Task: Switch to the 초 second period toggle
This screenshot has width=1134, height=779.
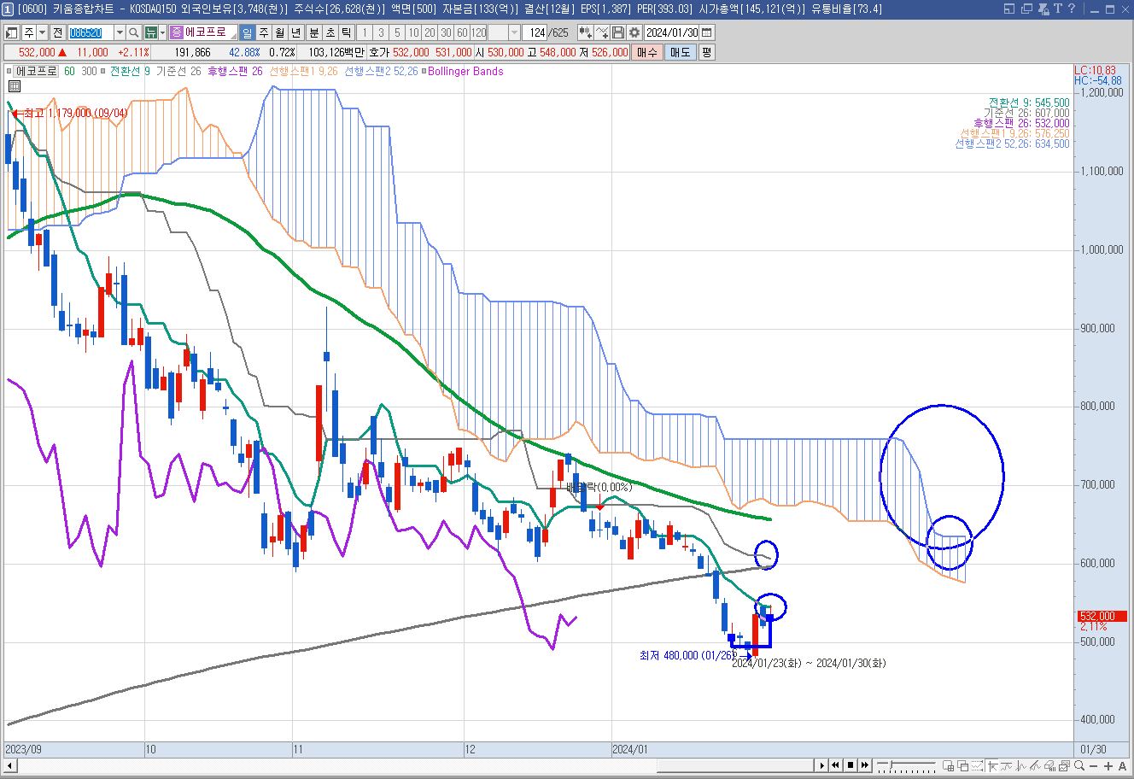Action: point(330,32)
